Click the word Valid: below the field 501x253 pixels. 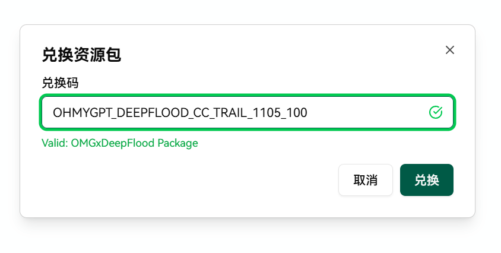[55, 143]
